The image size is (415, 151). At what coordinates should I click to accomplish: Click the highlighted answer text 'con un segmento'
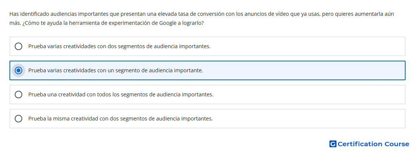(116, 70)
